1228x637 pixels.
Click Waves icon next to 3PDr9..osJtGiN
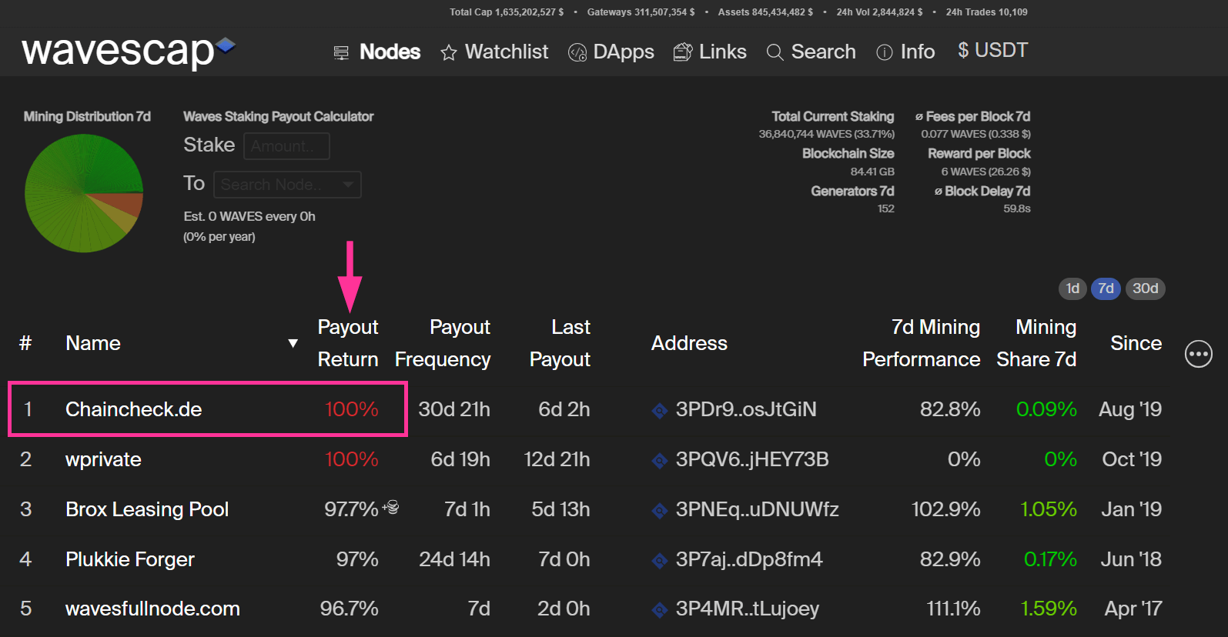pyautogui.click(x=660, y=411)
